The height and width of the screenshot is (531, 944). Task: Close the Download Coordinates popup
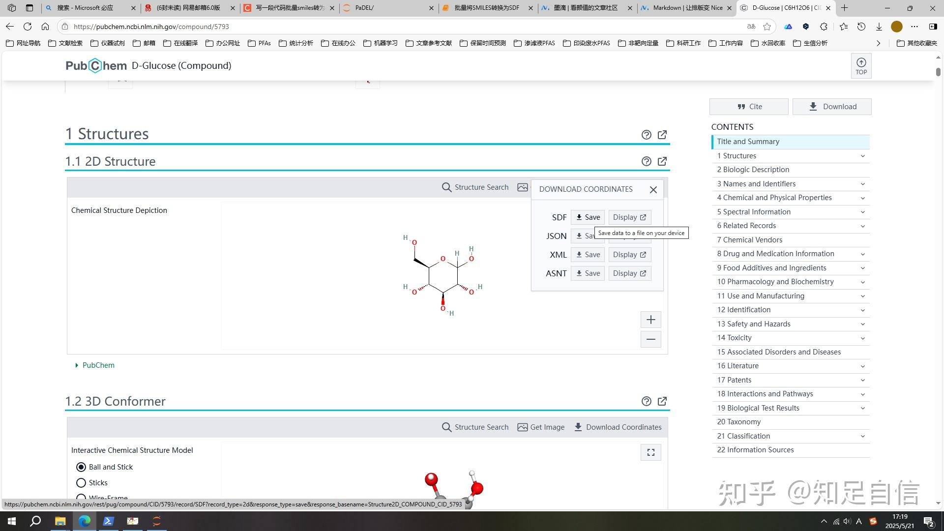[x=653, y=190]
